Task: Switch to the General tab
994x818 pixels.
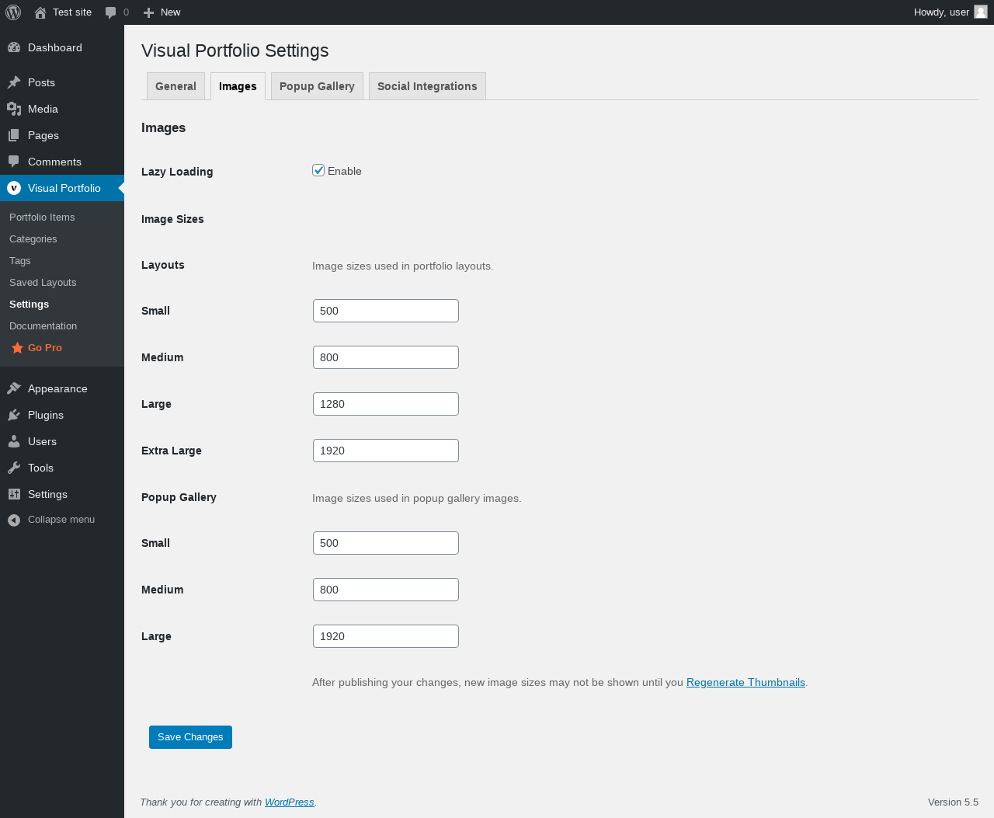Action: point(176,86)
